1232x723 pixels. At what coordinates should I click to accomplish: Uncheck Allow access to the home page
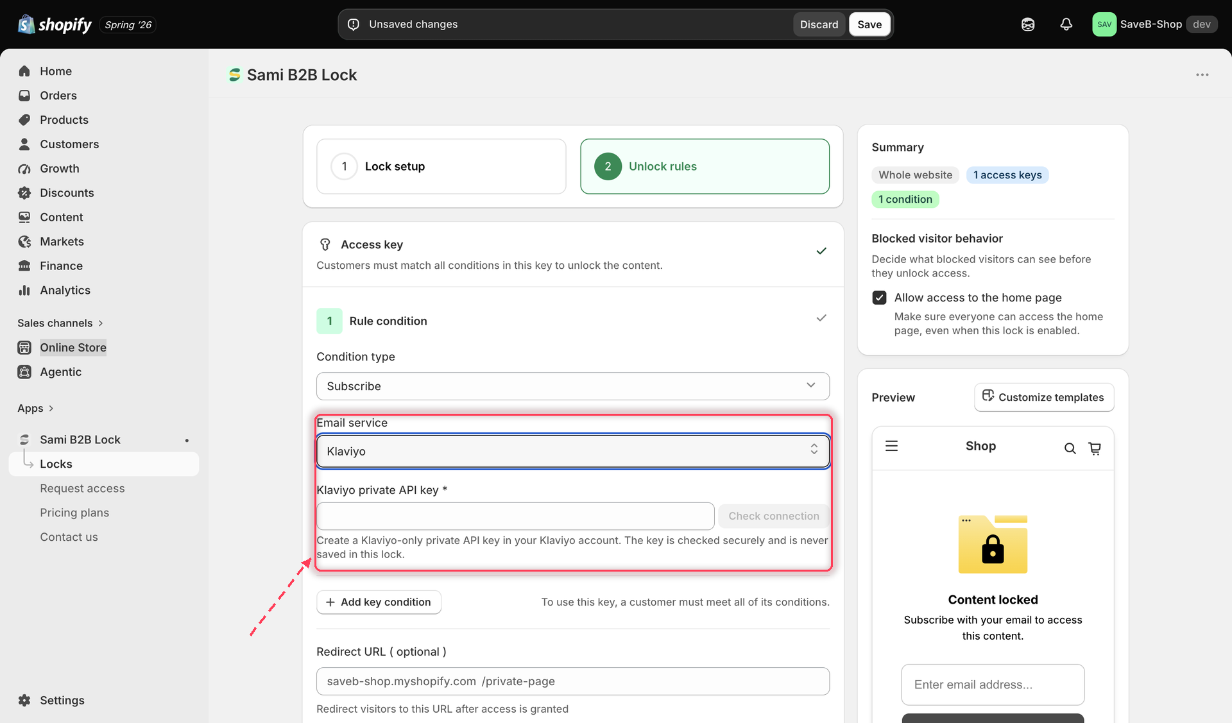pyautogui.click(x=879, y=298)
